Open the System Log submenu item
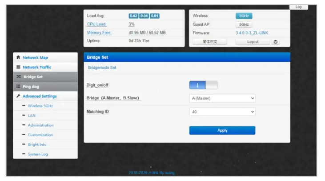325x181 pixels. pyautogui.click(x=38, y=154)
